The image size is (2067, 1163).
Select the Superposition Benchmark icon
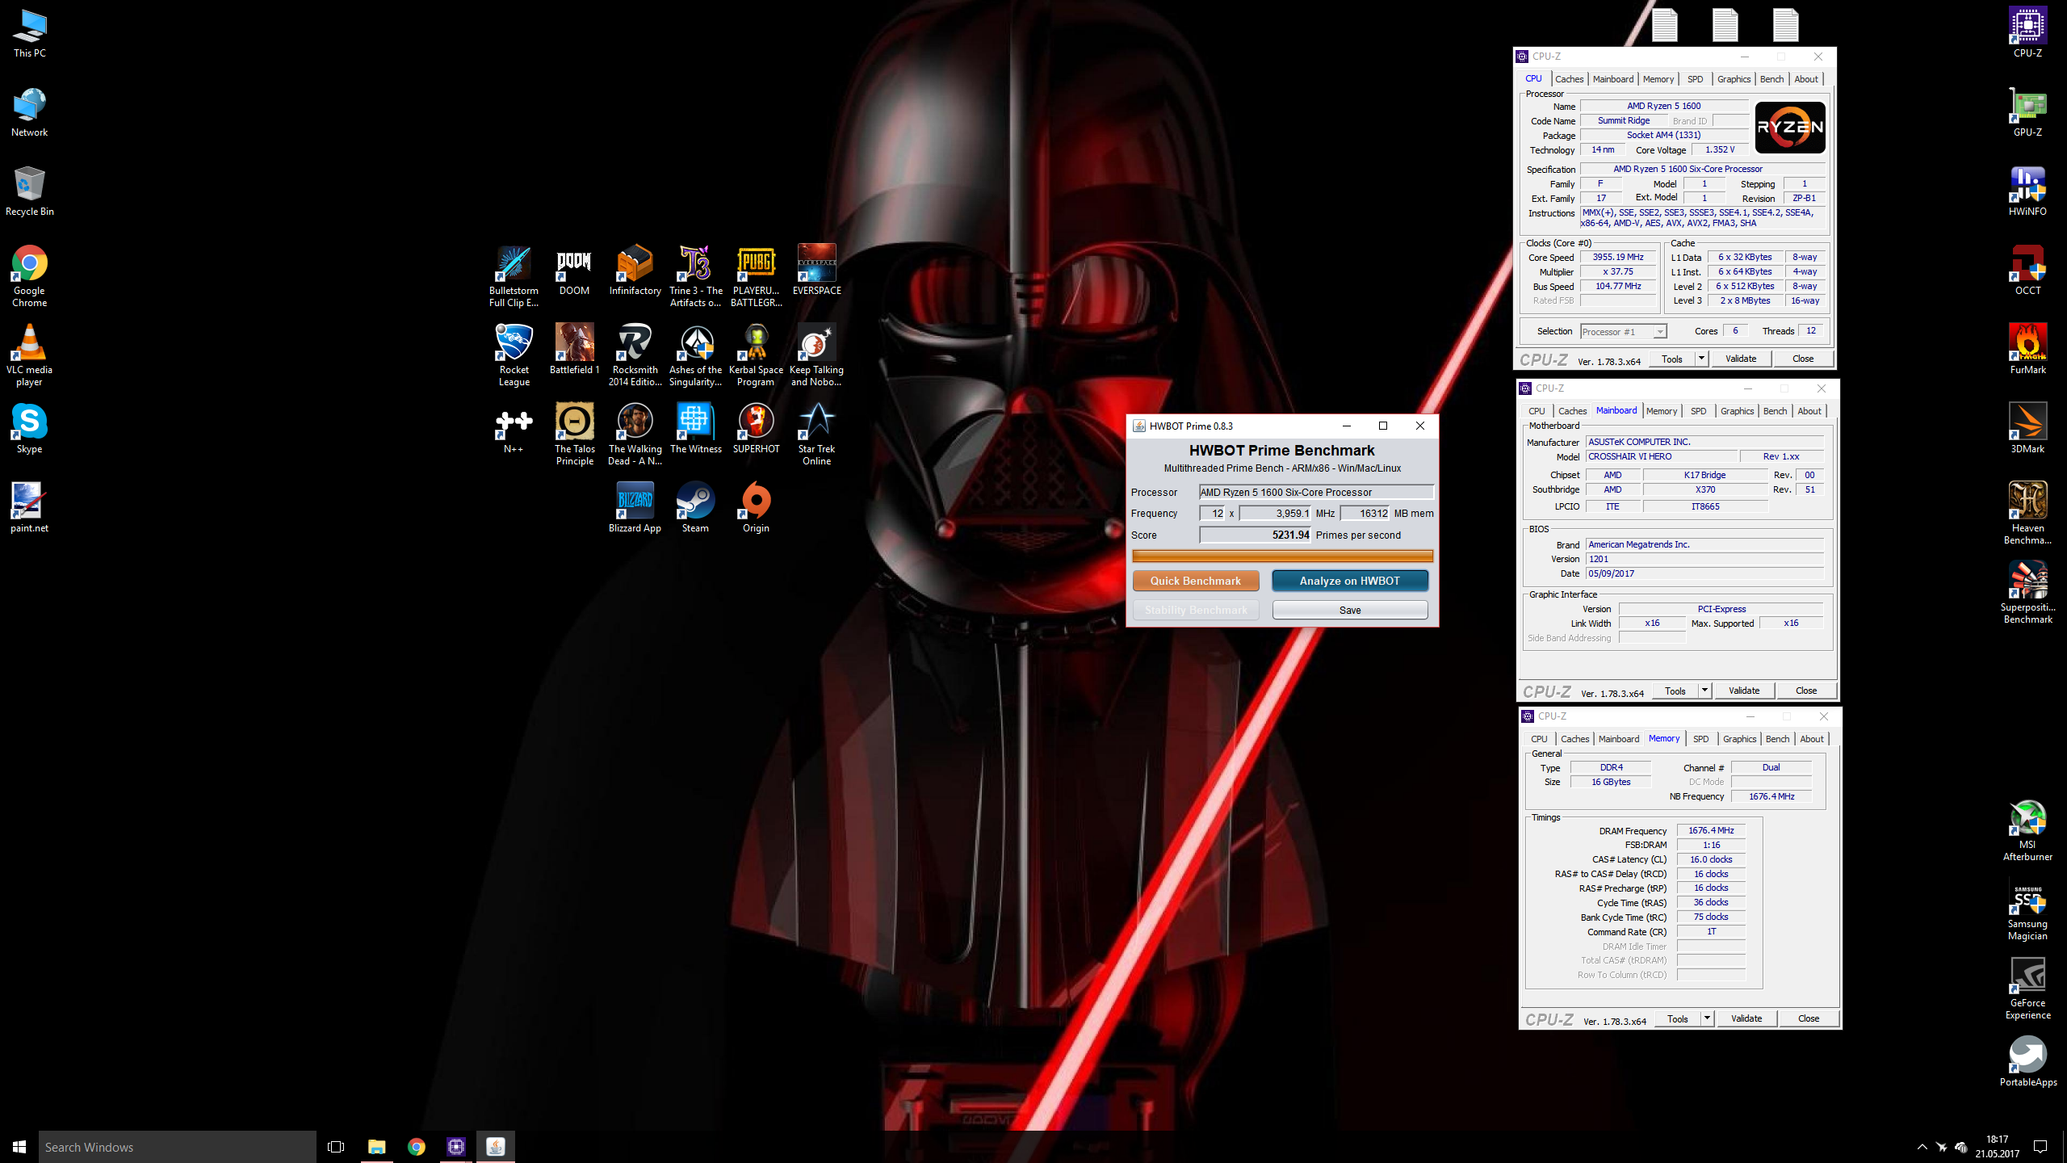click(x=2027, y=592)
